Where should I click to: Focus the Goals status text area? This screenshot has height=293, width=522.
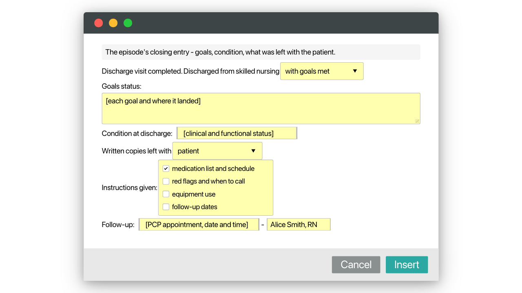pos(261,109)
